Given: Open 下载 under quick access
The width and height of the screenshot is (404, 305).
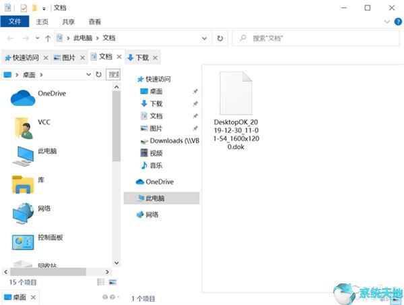Looking at the screenshot, I should (151, 103).
